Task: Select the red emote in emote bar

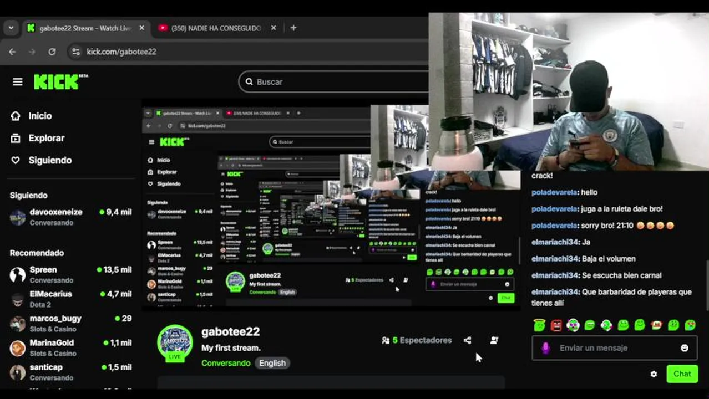Action: 556,325
